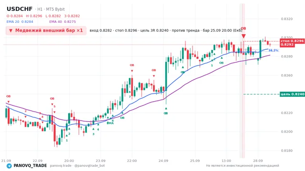Click the 24.09 date axis label
The width and height of the screenshot is (305, 171).
163,161
